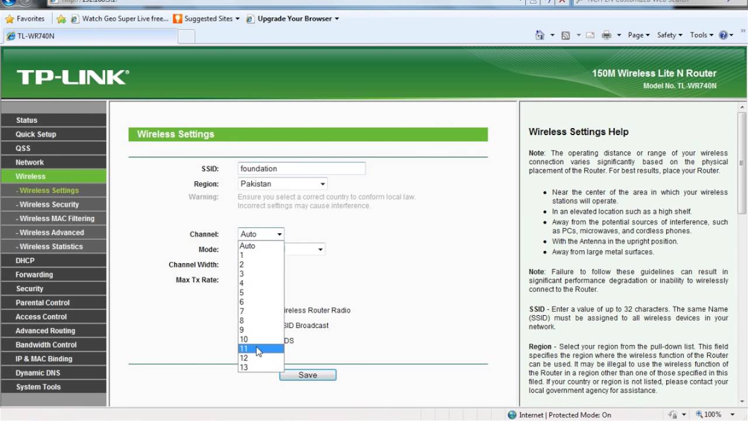Screen dimensions: 748x421
Task: Select highlighted channel 11 option
Action: pos(261,349)
